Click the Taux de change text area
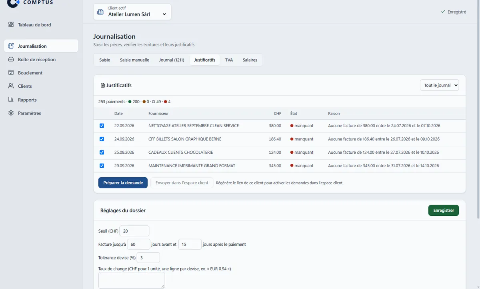Image resolution: width=480 pixels, height=289 pixels. click(x=132, y=281)
